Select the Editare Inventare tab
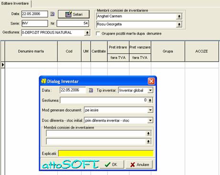 click(15, 3)
